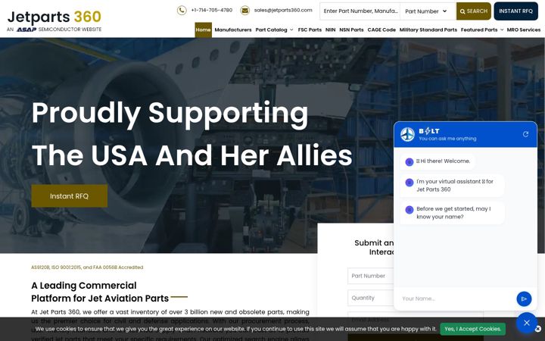545x341 pixels.
Task: Open the Part Number search type dropdown
Action: click(428, 11)
